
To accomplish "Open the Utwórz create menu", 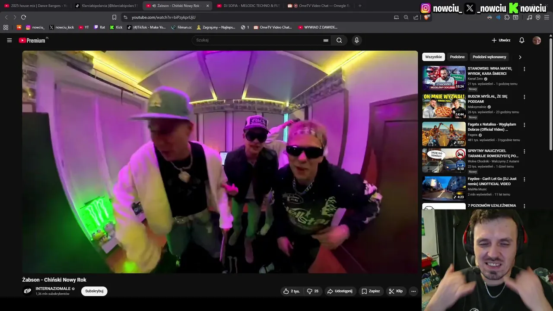I will tap(501, 40).
